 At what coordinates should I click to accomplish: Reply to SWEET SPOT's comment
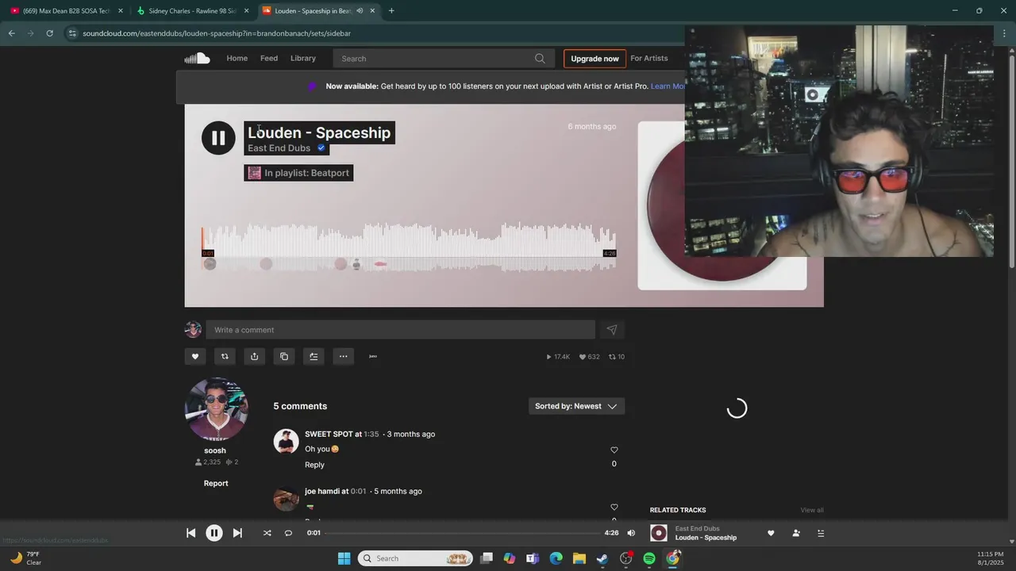pos(314,465)
